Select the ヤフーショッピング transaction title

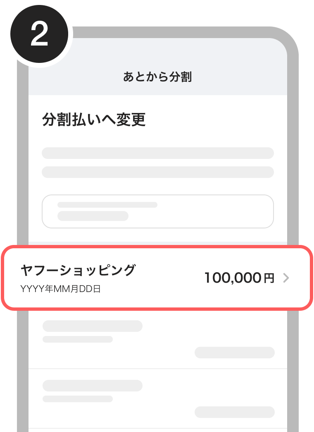click(78, 270)
